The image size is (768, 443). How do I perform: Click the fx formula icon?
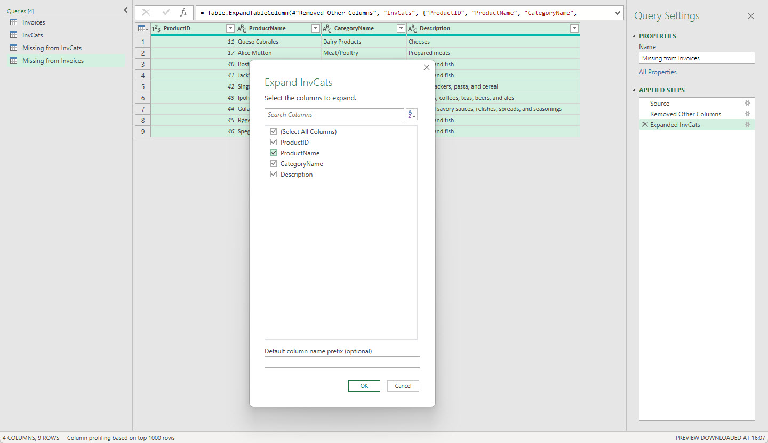(x=183, y=13)
